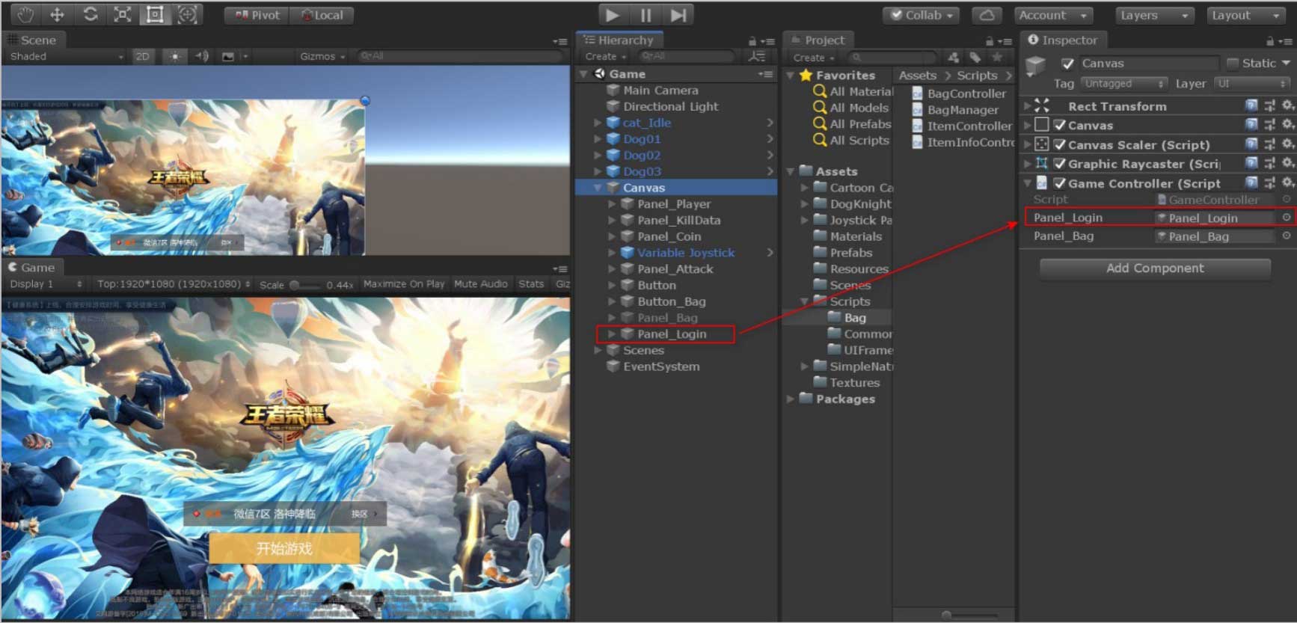1297x623 pixels.
Task: Toggle Local handle rotation
Action: tap(322, 15)
